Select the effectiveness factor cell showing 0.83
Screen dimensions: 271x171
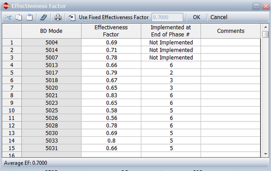[x=111, y=95]
